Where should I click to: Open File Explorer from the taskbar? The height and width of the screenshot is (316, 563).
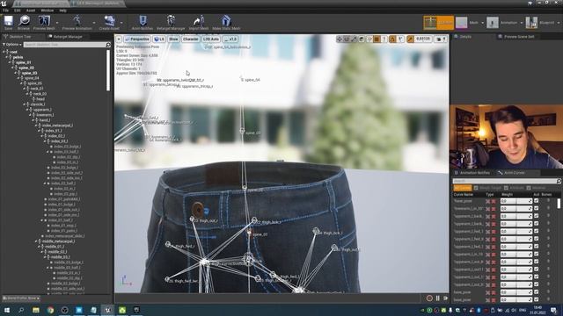(x=36, y=310)
